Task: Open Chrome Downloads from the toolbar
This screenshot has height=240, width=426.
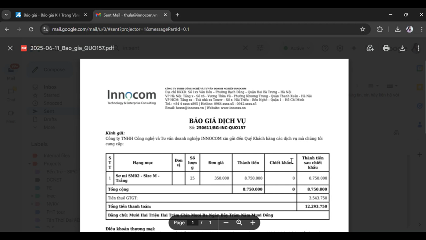Action: tap(397, 29)
